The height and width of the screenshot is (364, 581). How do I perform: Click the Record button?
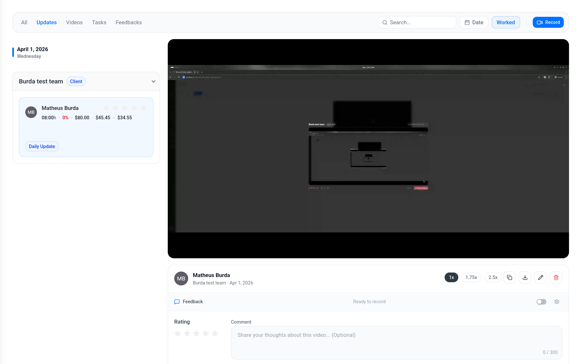coord(548,22)
